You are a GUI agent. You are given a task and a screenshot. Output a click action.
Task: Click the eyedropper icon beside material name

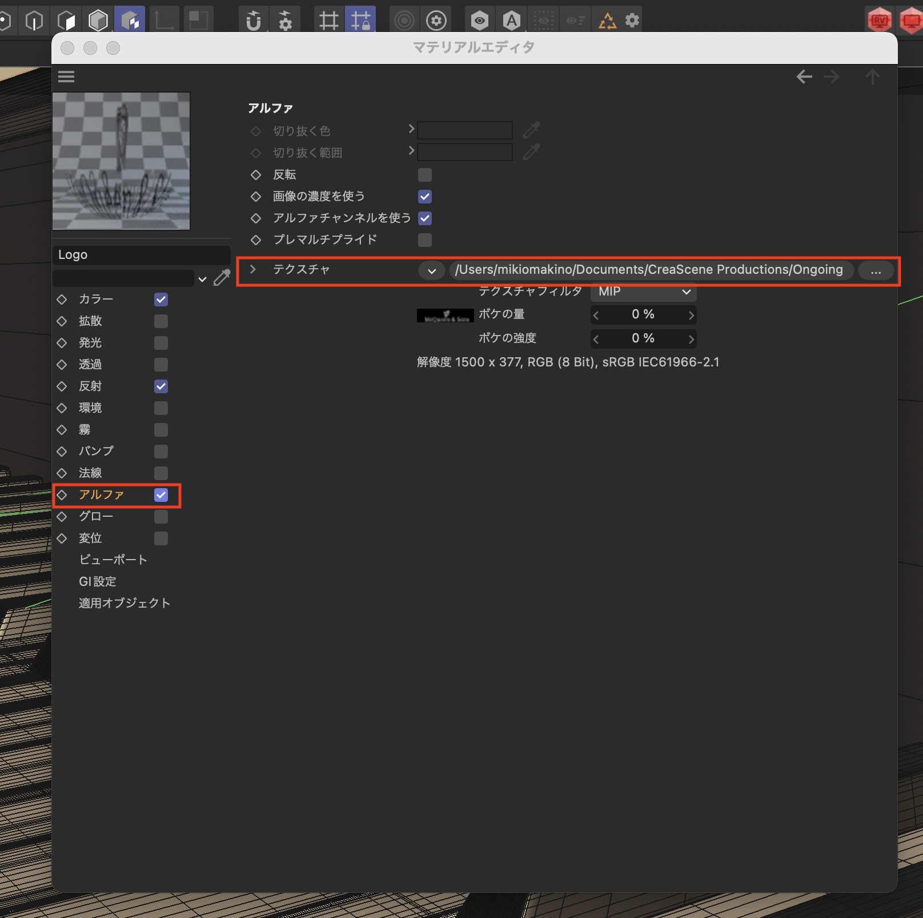(x=222, y=278)
